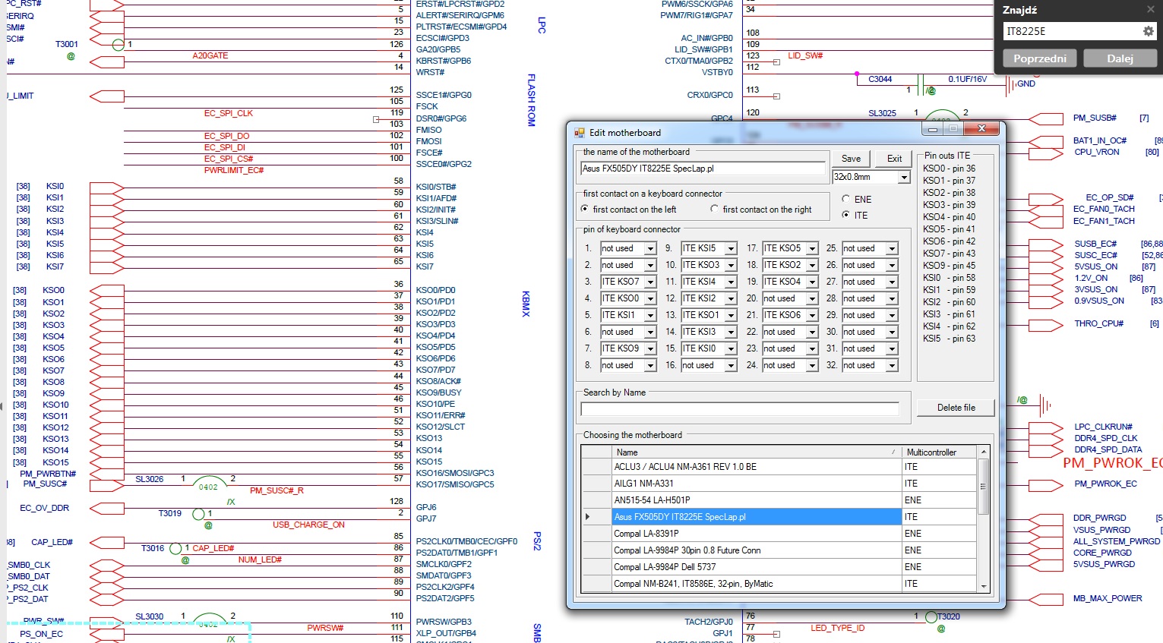The width and height of the screenshot is (1163, 643).
Task: Open pin 12 ITE KSI2 dropdown
Action: [x=731, y=298]
